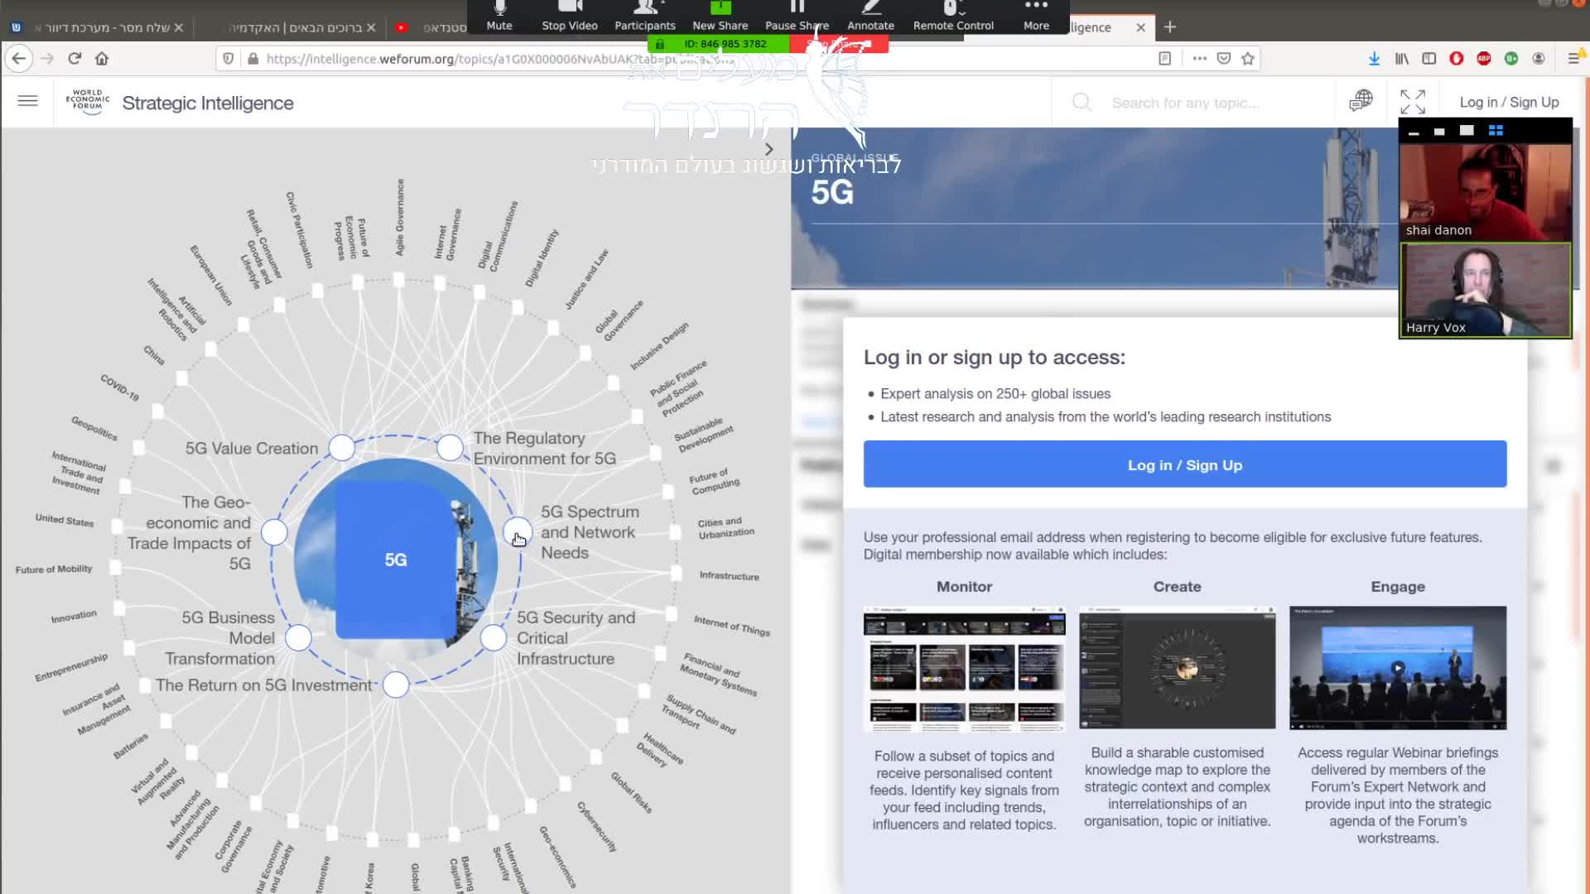
Task: Open page actions three-dots menu
Action: pyautogui.click(x=1199, y=59)
